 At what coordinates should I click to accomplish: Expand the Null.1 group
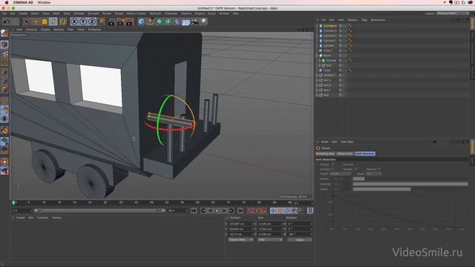317,90
